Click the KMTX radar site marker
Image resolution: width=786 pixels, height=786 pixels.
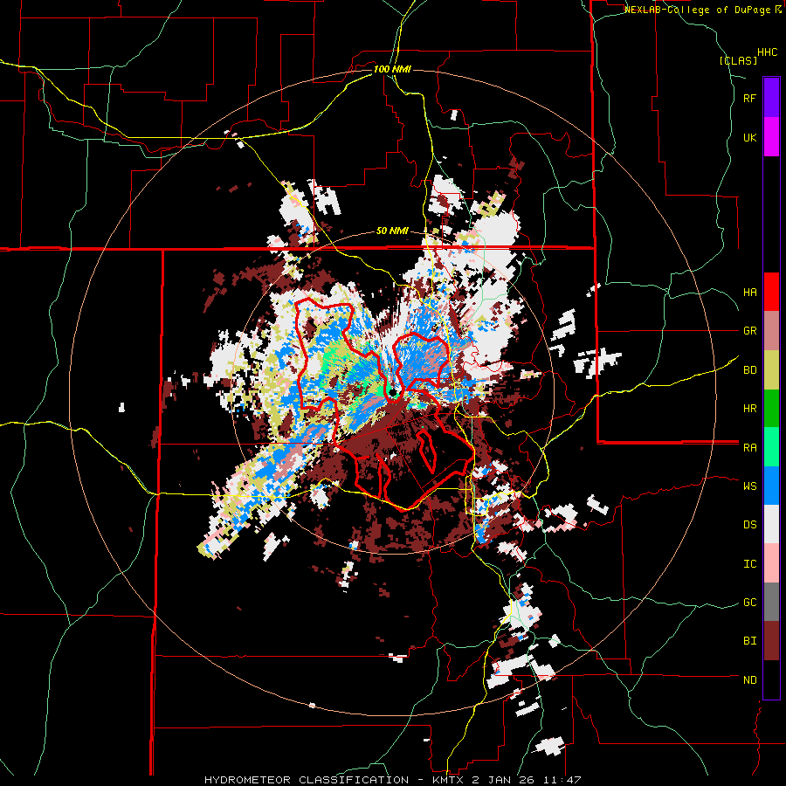[393, 392]
